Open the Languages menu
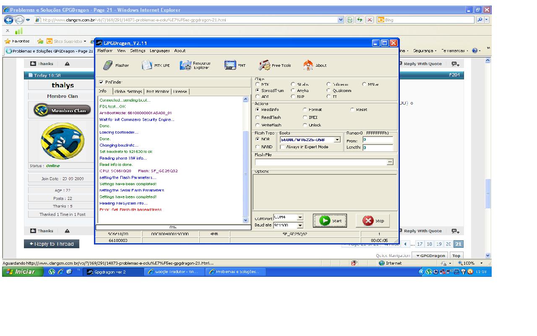The height and width of the screenshot is (336, 537). coord(160,51)
